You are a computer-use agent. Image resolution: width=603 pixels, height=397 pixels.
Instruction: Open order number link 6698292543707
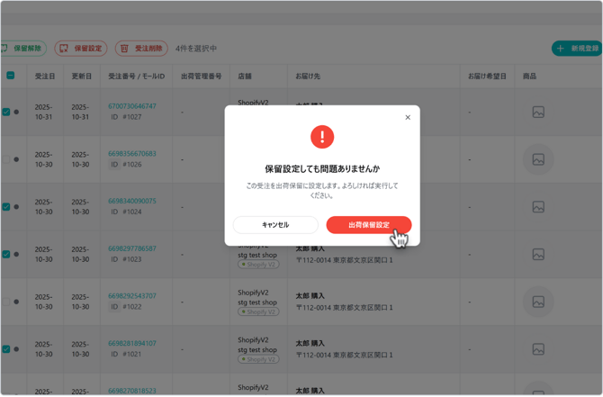point(132,296)
